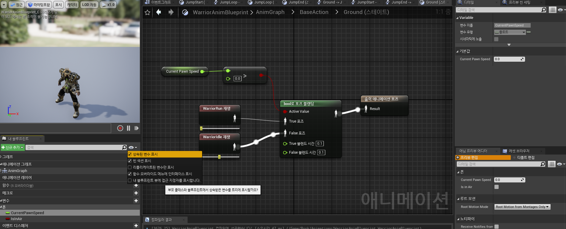Image resolution: width=566 pixels, height=229 pixels.
Task: Open the eye view options in Details panel
Action: (x=561, y=10)
